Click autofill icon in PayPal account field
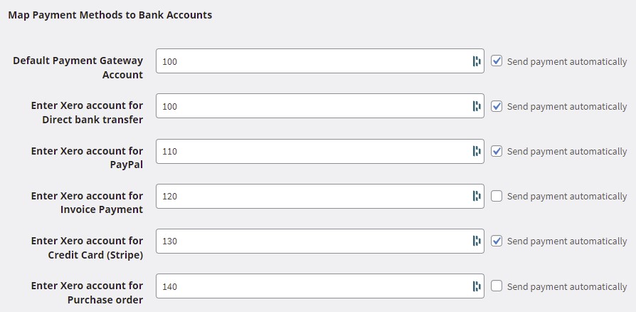The width and height of the screenshot is (636, 312). coord(476,151)
